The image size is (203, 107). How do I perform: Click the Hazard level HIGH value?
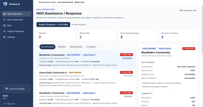(x=193, y=71)
